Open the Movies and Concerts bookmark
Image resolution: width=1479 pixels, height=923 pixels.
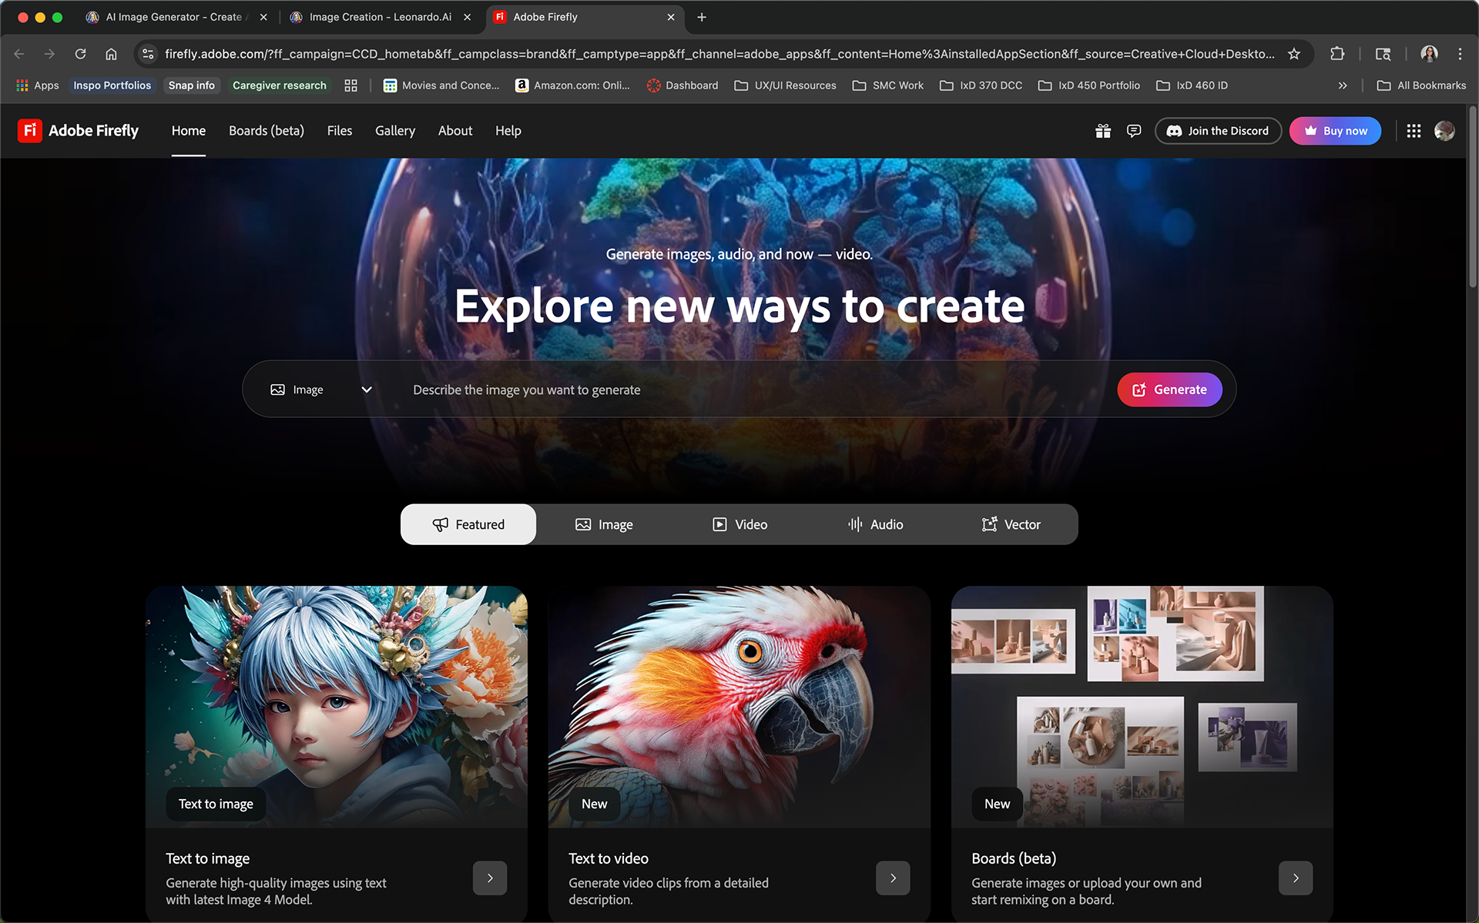point(441,85)
